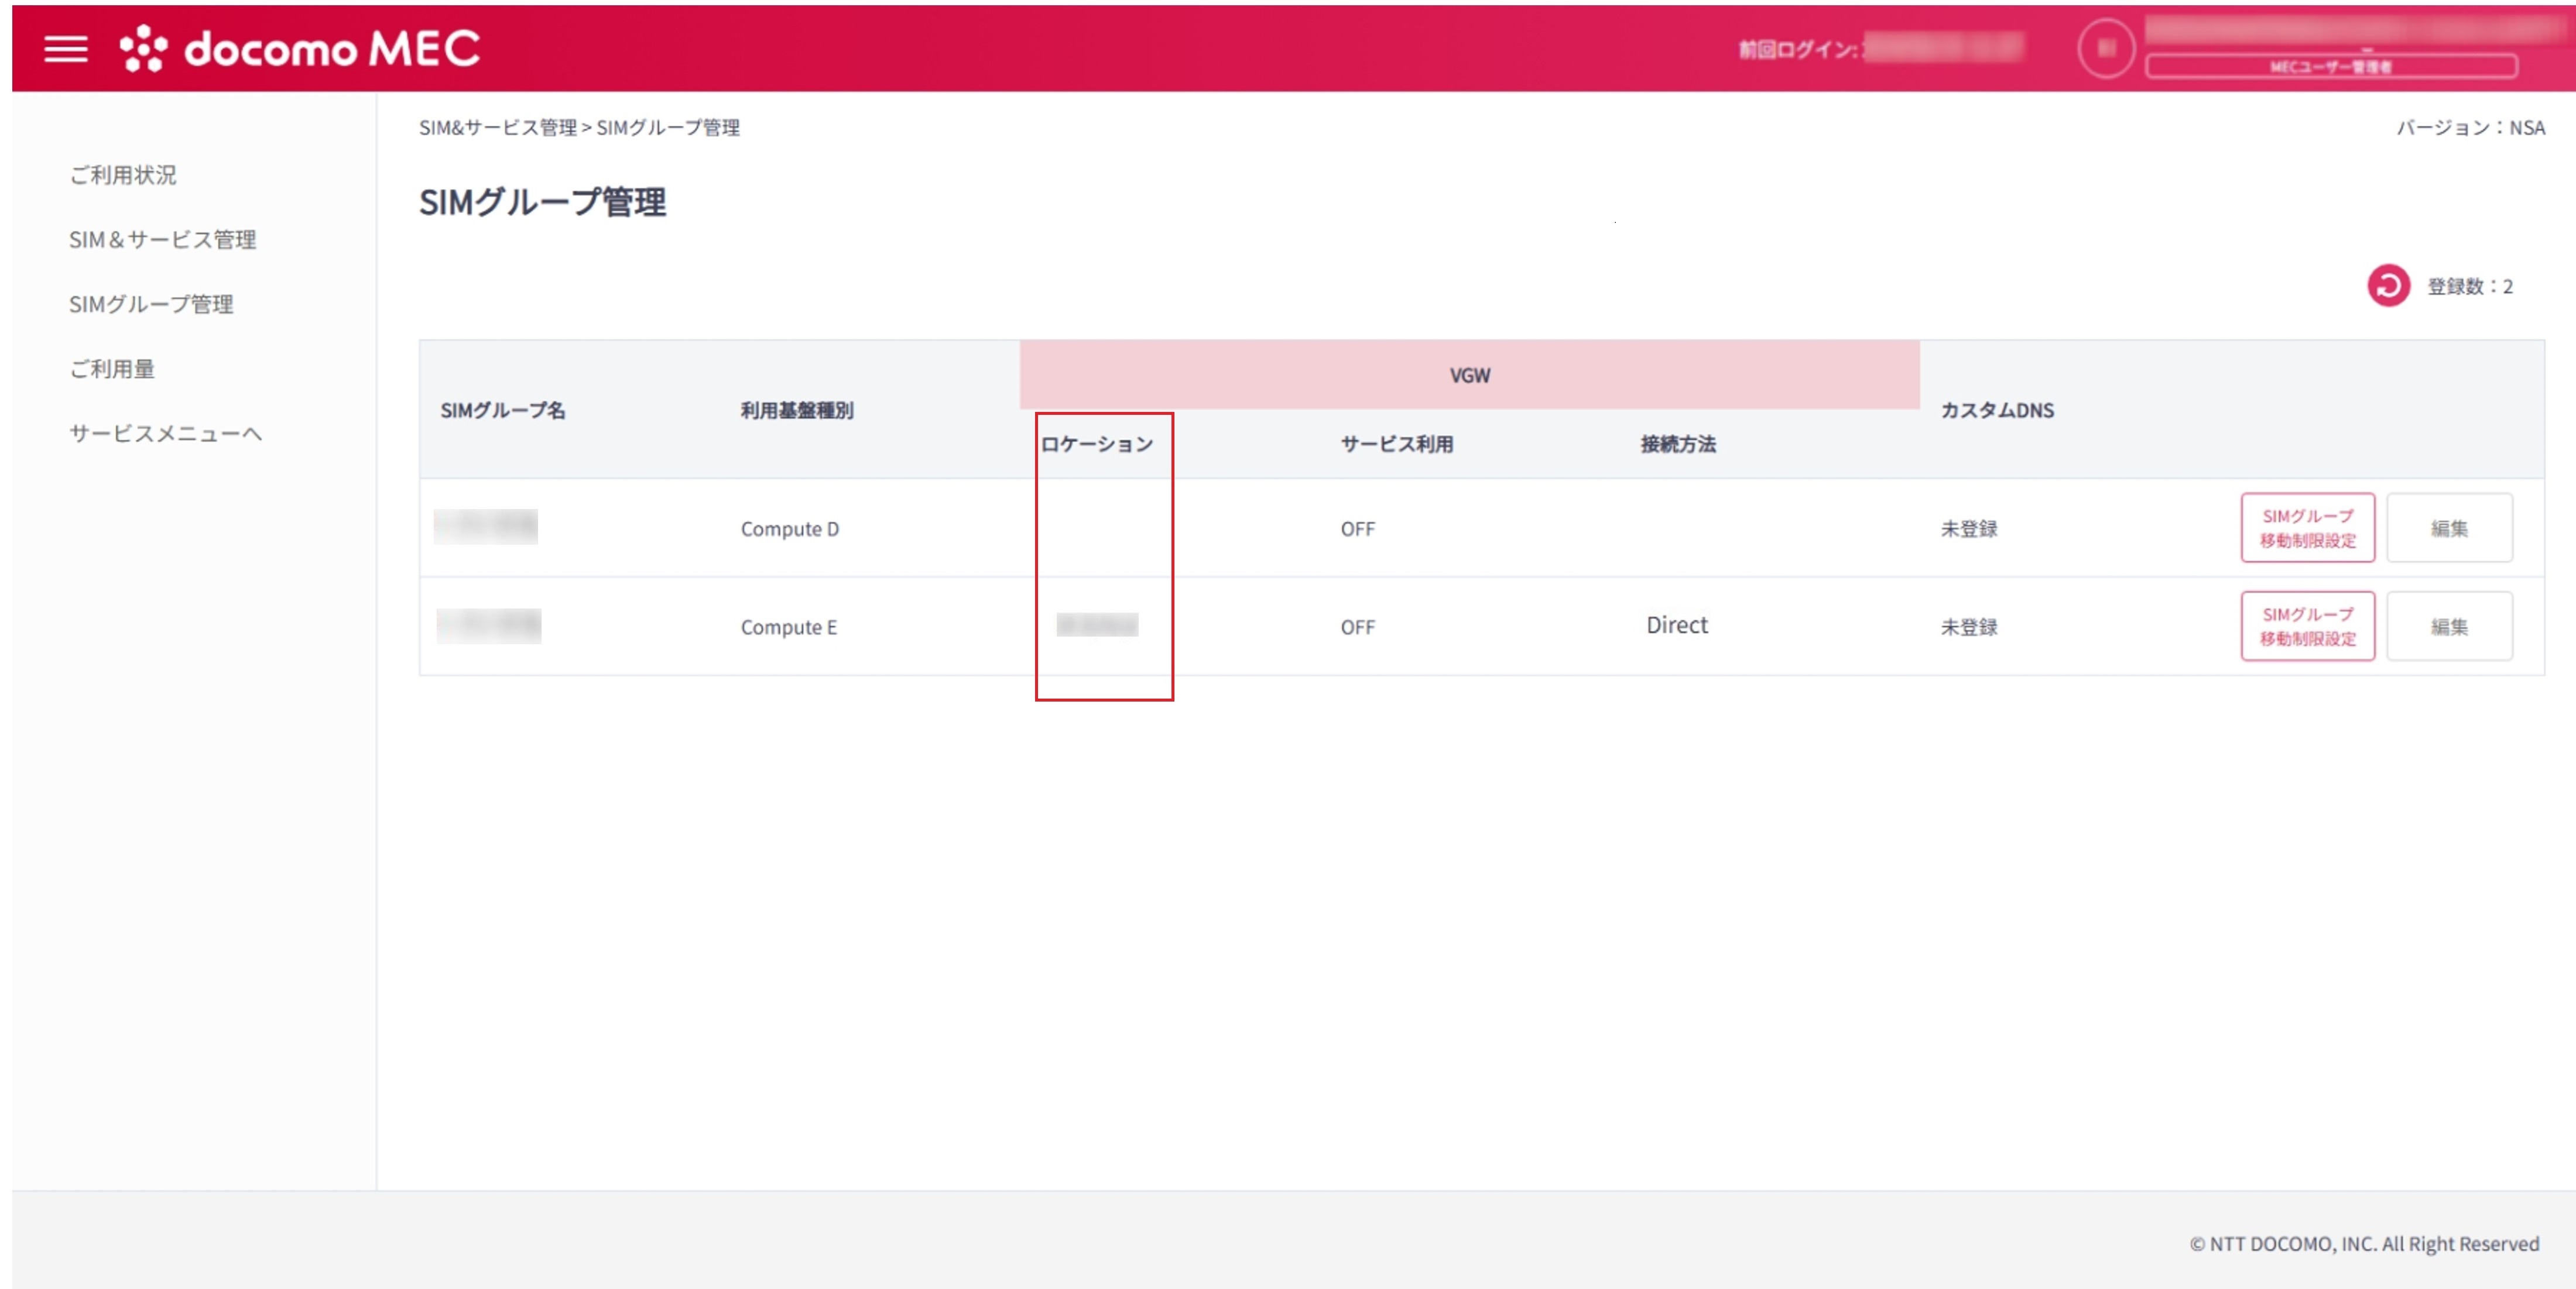The width and height of the screenshot is (2576, 1289).
Task: Click the refresh icon beside 登録数
Action: pyautogui.click(x=2388, y=287)
